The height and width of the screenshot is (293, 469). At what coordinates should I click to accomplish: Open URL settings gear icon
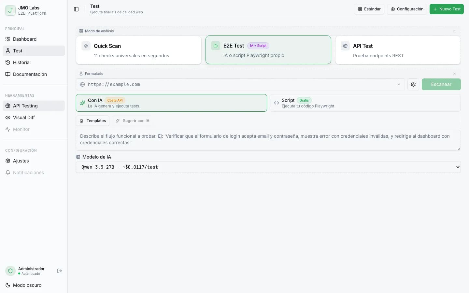click(413, 84)
